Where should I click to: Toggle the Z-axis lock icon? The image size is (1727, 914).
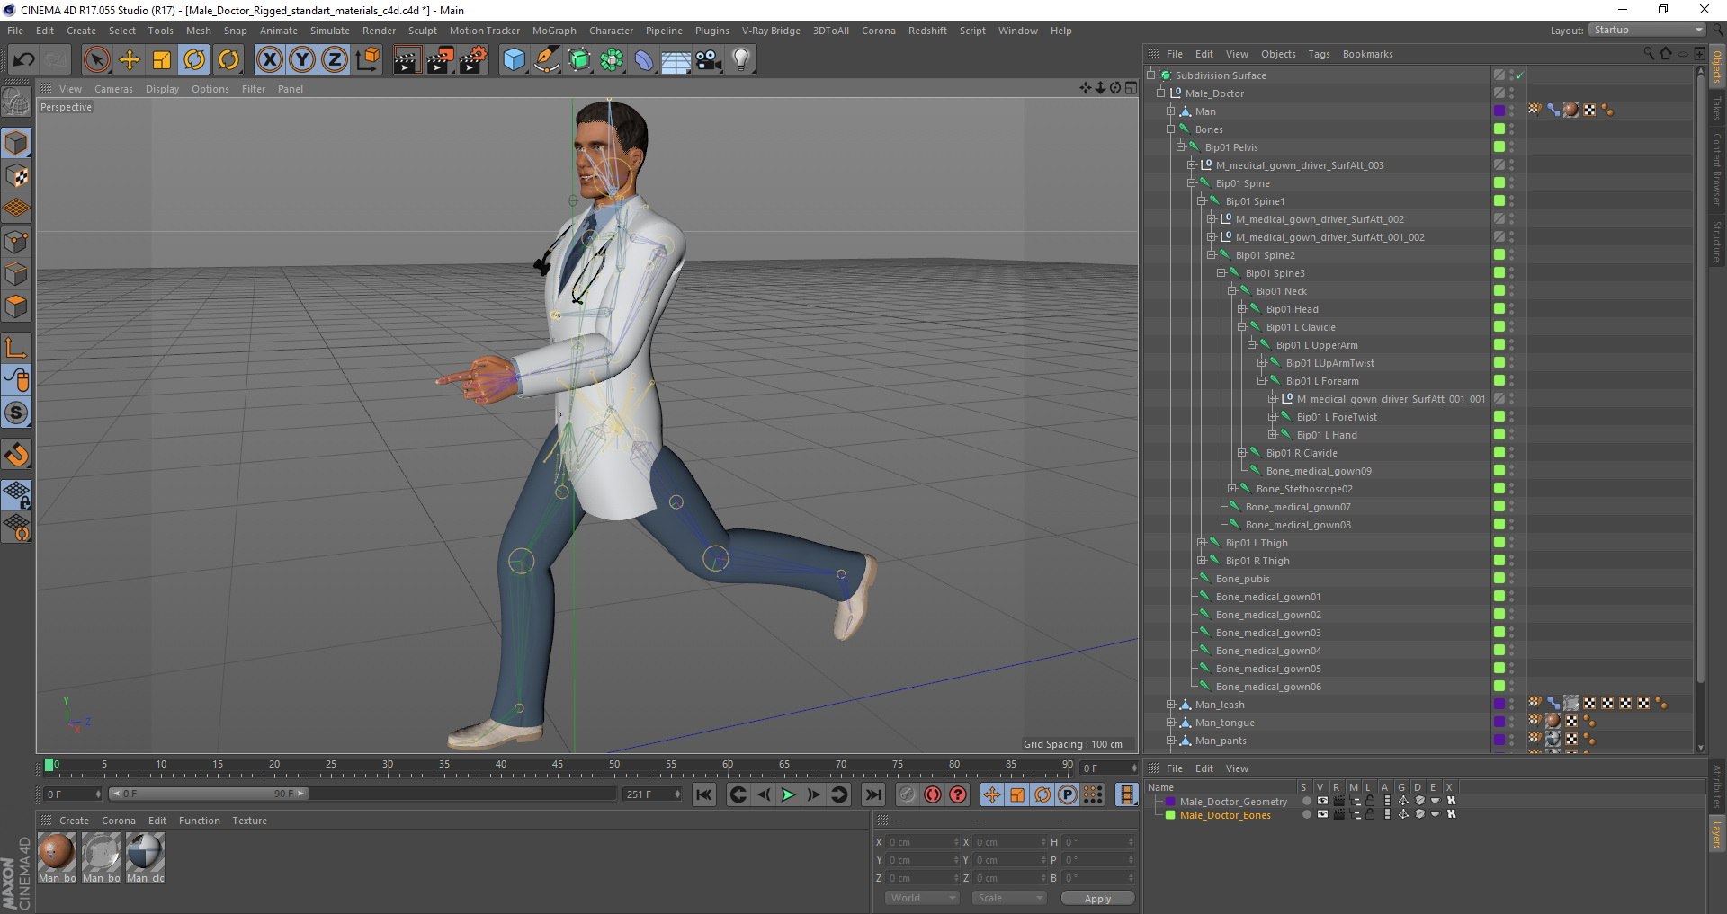[x=335, y=60]
